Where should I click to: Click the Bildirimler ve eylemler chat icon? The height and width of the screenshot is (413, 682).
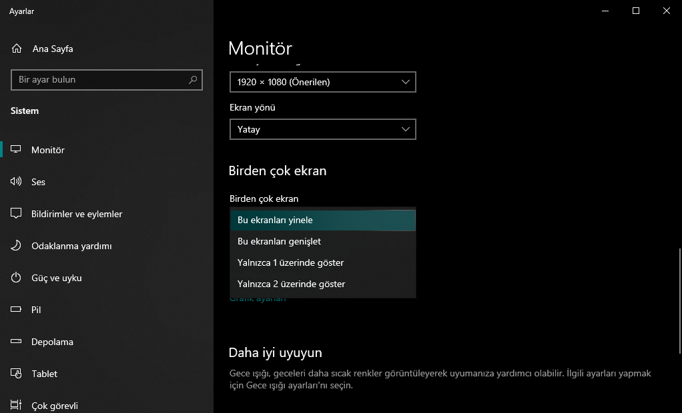coord(16,214)
